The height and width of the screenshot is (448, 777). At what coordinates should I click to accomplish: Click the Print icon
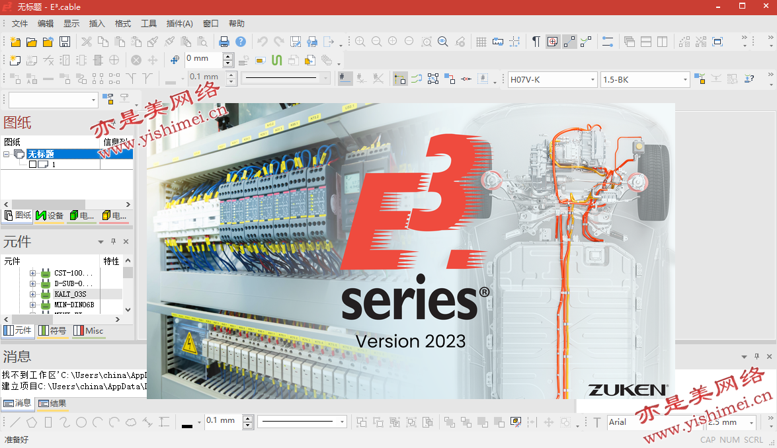coord(224,42)
